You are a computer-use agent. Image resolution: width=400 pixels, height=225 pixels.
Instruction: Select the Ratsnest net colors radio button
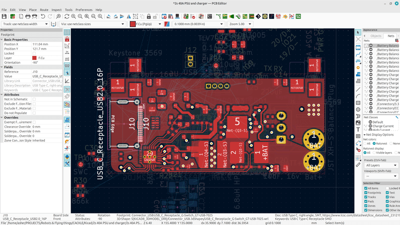(x=373, y=143)
